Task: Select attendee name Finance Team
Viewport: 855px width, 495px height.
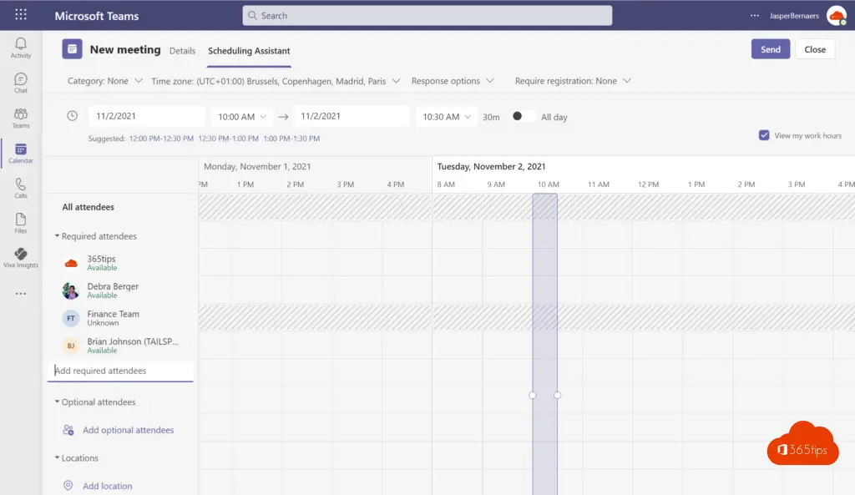Action: click(x=113, y=314)
